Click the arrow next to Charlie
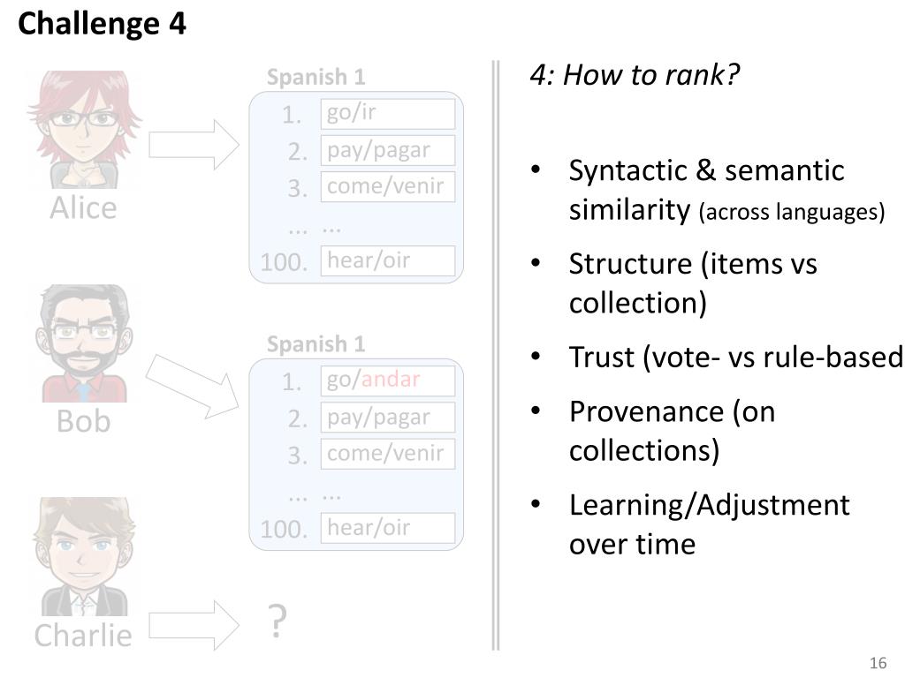Screen dimensions: 905x678 click(x=194, y=625)
